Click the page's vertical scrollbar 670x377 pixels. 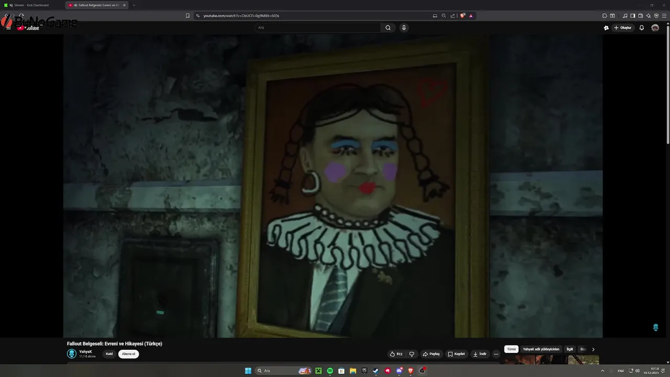point(667,84)
